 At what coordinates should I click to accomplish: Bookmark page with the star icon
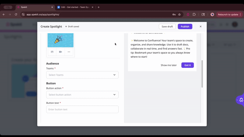pyautogui.click(x=179, y=14)
